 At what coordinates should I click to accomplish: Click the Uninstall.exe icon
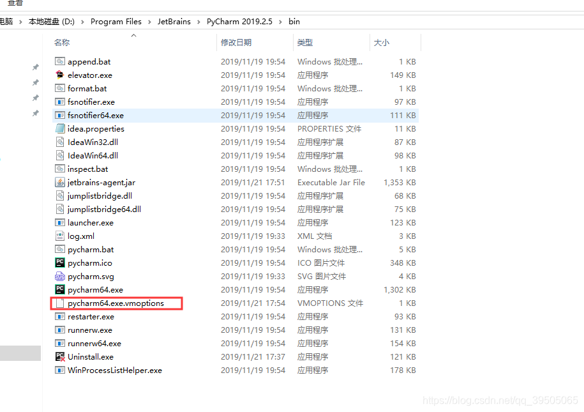coord(59,356)
